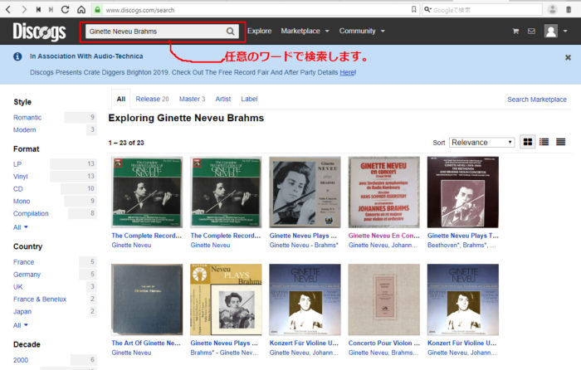Click the green padlock security icon
This screenshot has height=370, width=581.
(97, 10)
